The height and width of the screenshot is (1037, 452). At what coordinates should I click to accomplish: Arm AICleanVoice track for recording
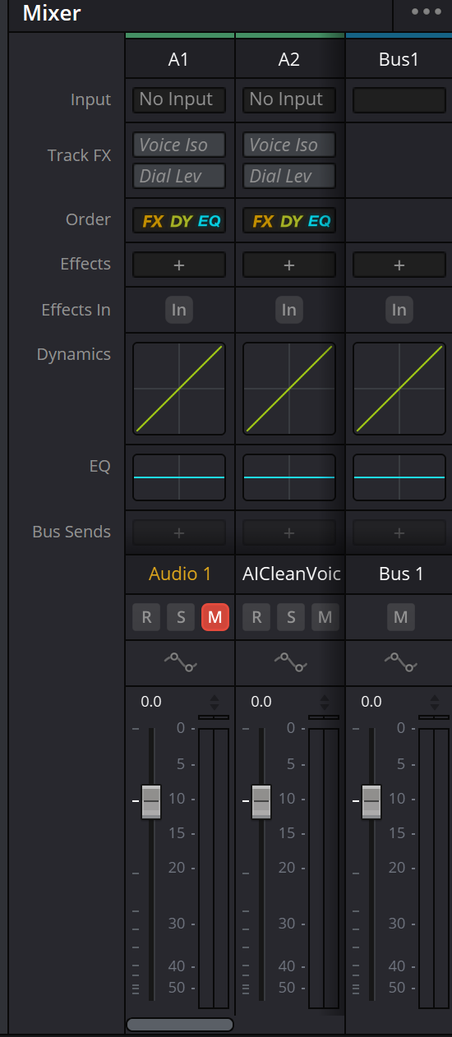pyautogui.click(x=256, y=617)
